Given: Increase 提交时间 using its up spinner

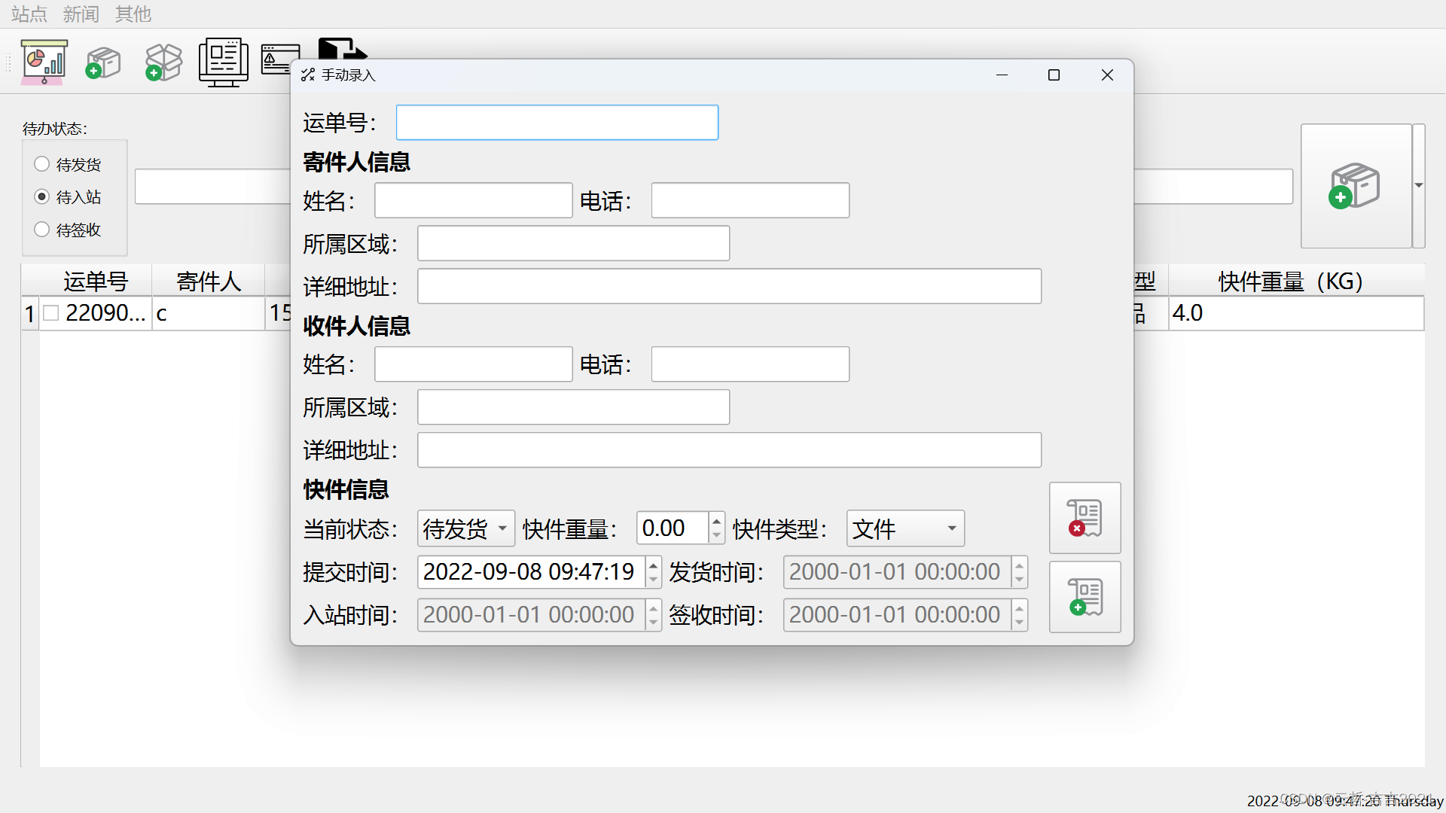Looking at the screenshot, I should (654, 564).
